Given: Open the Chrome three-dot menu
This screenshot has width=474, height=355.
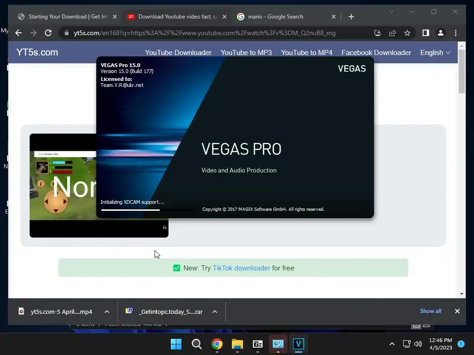Looking at the screenshot, I should click(455, 33).
